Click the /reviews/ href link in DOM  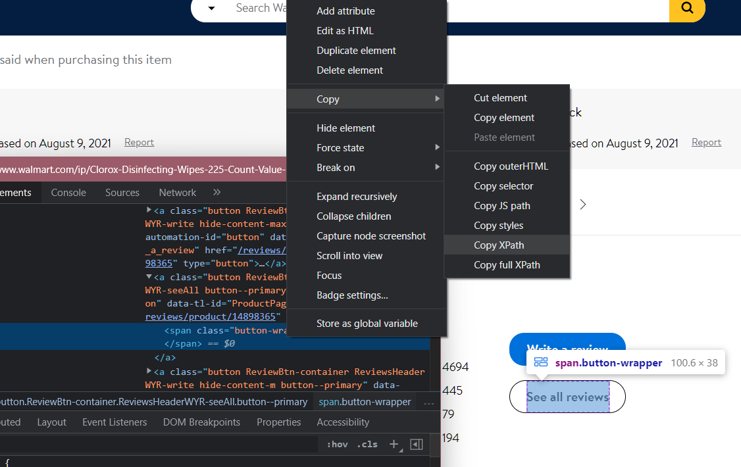[262, 250]
